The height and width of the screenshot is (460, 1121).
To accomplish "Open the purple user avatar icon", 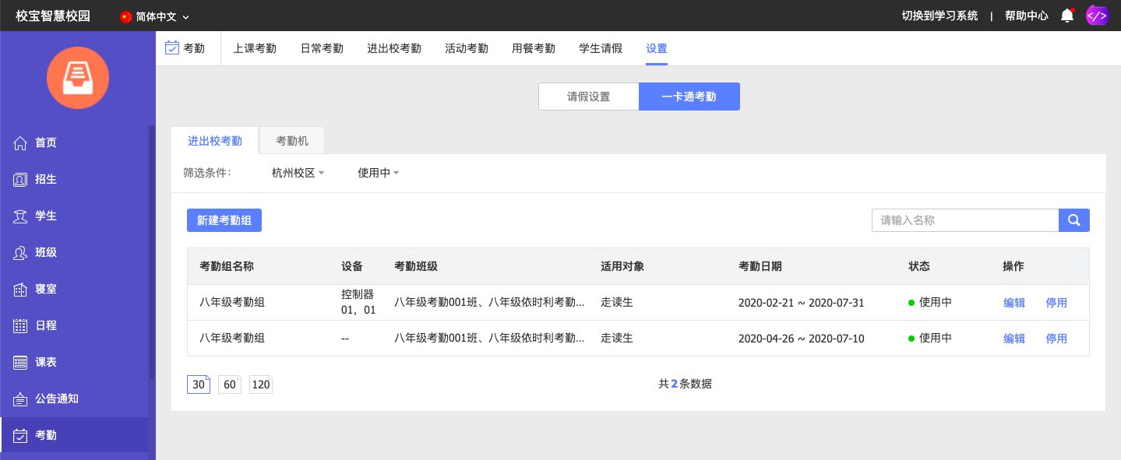I will 1097,16.
